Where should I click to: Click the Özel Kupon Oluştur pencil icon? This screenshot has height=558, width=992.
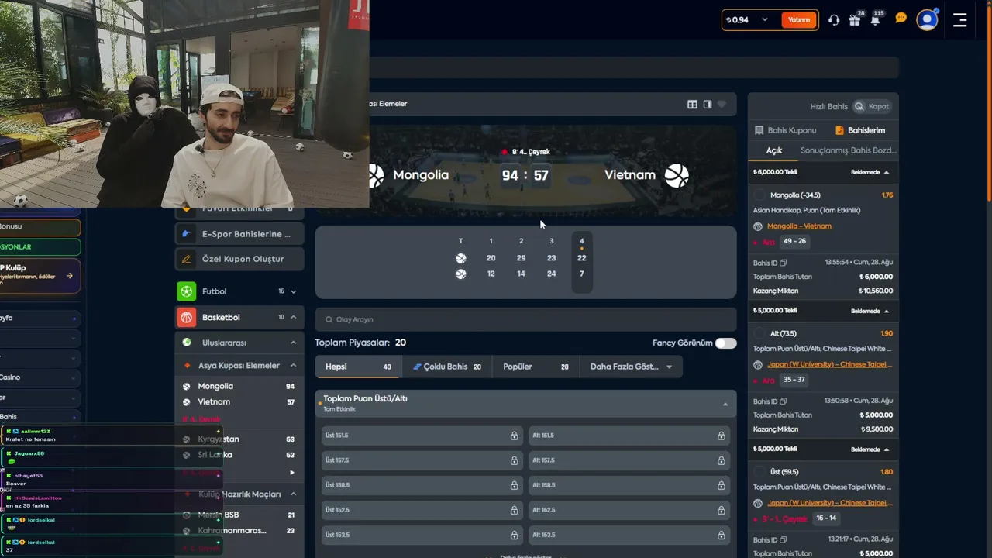pos(186,259)
